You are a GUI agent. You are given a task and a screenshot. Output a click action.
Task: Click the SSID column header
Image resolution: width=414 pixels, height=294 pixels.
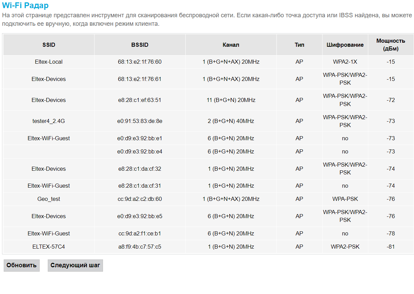click(49, 45)
